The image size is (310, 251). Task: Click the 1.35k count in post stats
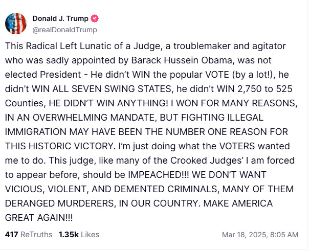pyautogui.click(x=68, y=235)
